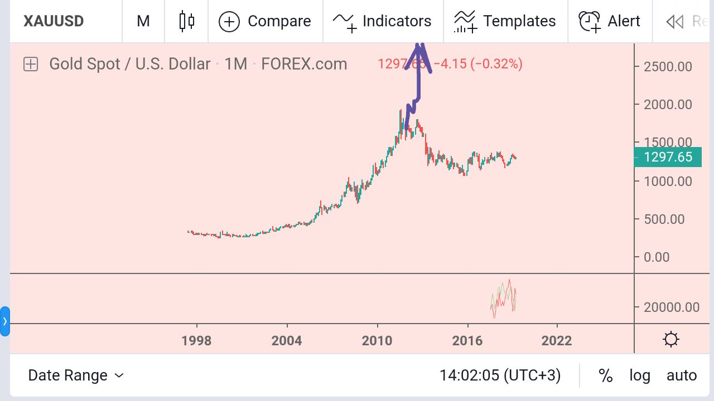
Task: Click the Gold Spot / U.S. Dollar title
Action: [129, 64]
